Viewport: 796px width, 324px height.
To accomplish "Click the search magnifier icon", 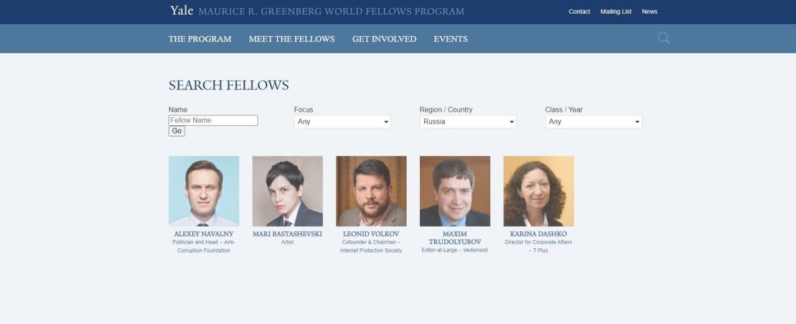I will pyautogui.click(x=664, y=38).
